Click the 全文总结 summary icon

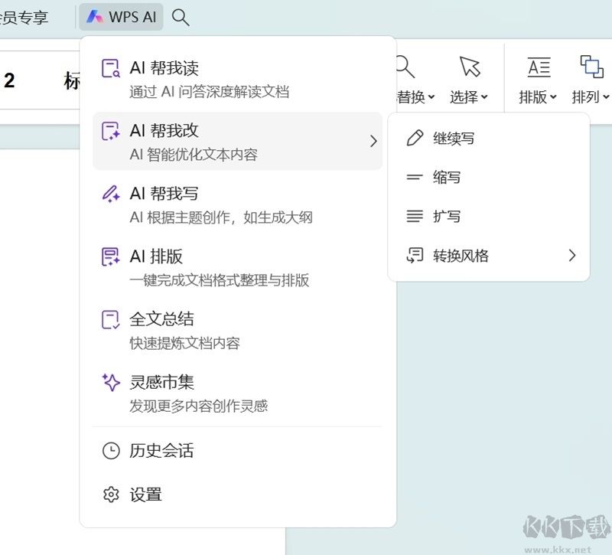[110, 318]
